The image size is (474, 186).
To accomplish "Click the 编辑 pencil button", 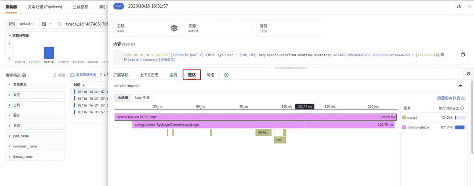I will coord(59,75).
